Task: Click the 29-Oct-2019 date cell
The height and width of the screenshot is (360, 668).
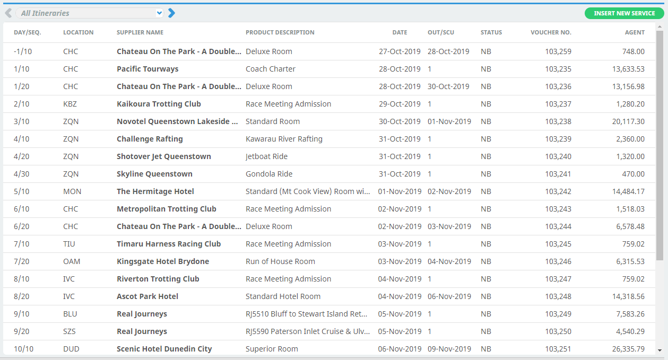Action: tap(400, 104)
